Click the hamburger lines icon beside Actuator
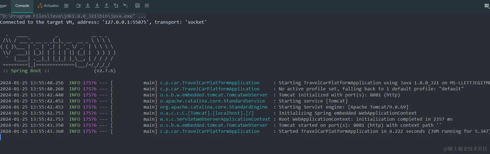 (x=66, y=6)
